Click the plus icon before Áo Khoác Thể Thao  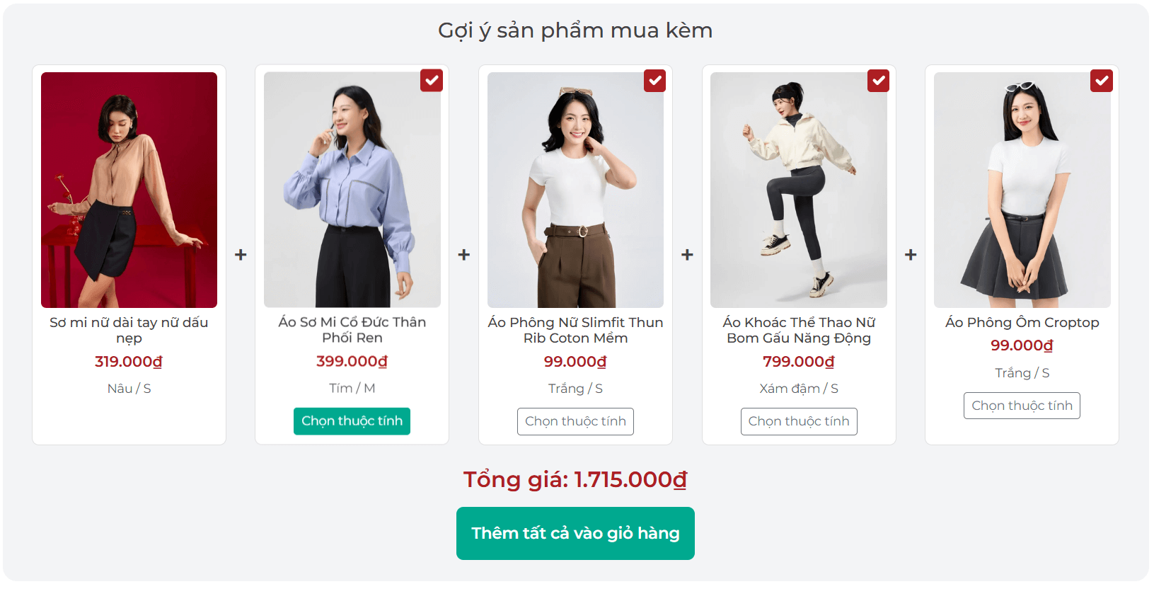[x=687, y=253]
